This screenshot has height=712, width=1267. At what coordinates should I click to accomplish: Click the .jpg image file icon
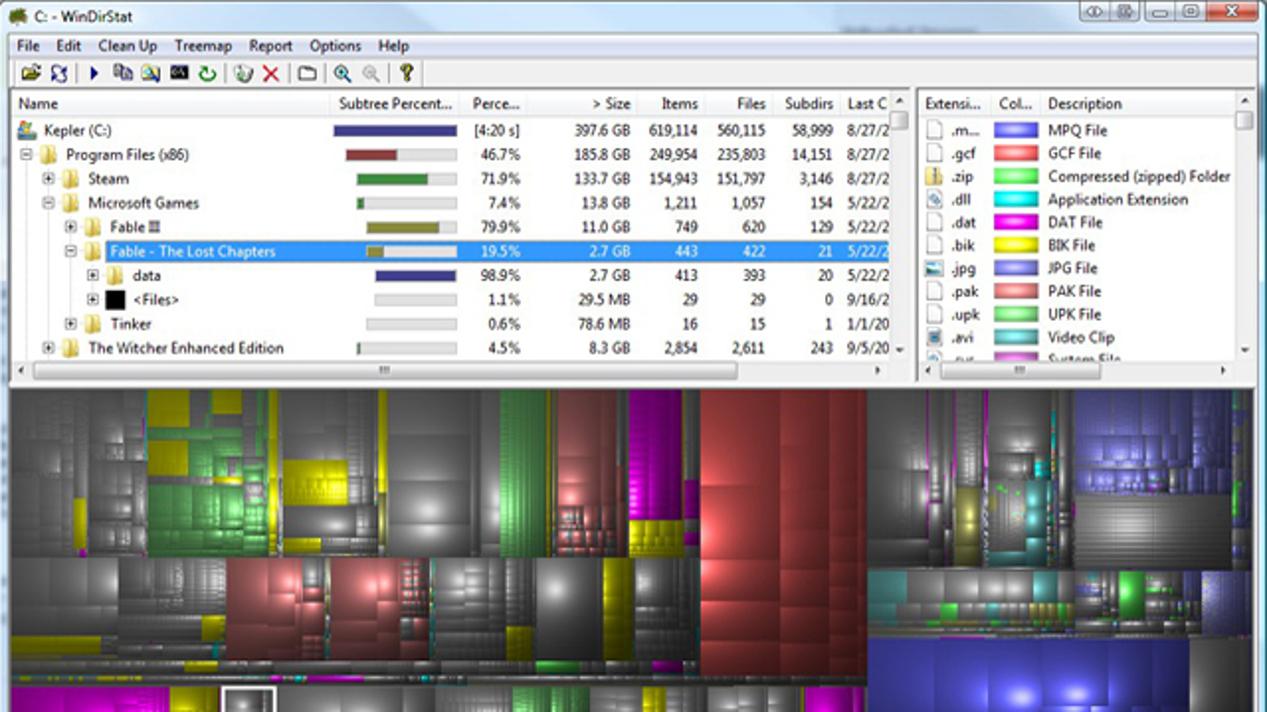point(934,268)
